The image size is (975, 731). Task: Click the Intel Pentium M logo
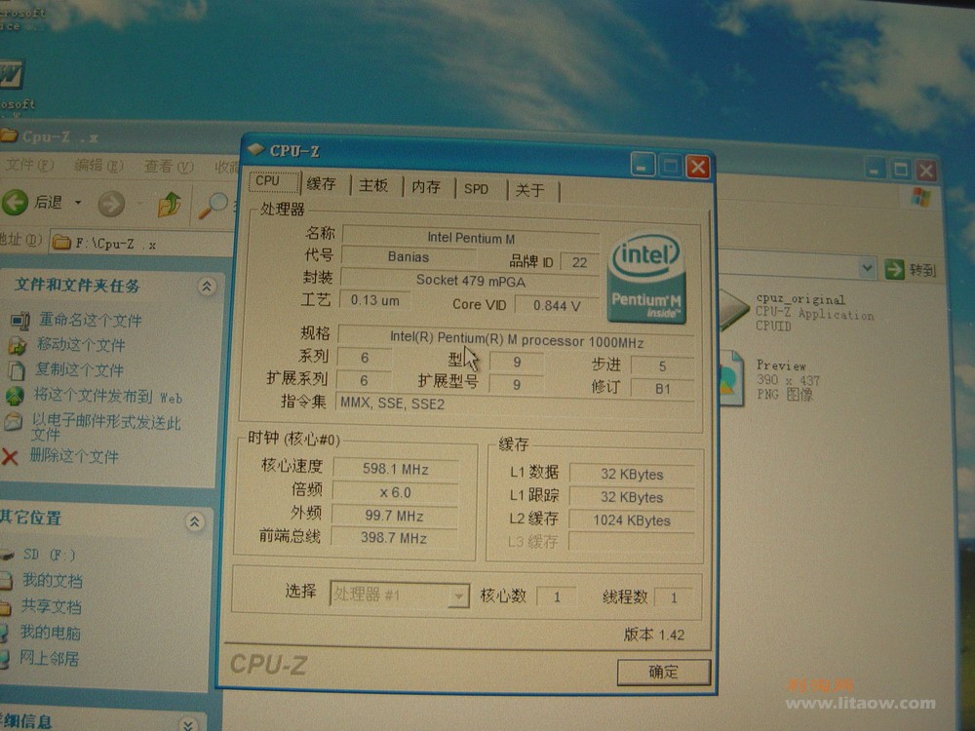point(646,278)
